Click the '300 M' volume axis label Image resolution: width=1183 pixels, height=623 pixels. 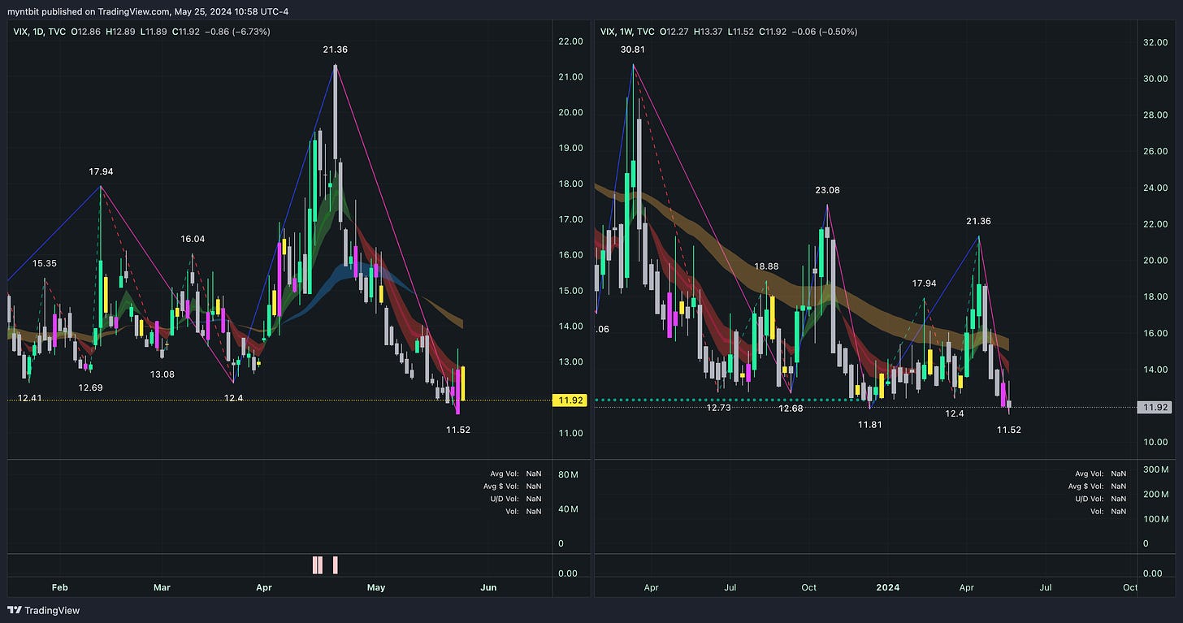pyautogui.click(x=1155, y=470)
